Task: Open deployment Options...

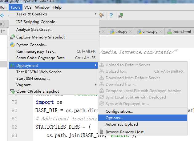Action: [x=143, y=118]
